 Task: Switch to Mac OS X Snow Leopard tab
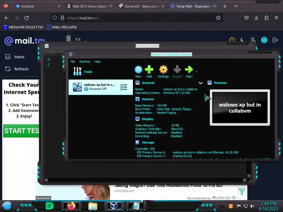click(90, 6)
